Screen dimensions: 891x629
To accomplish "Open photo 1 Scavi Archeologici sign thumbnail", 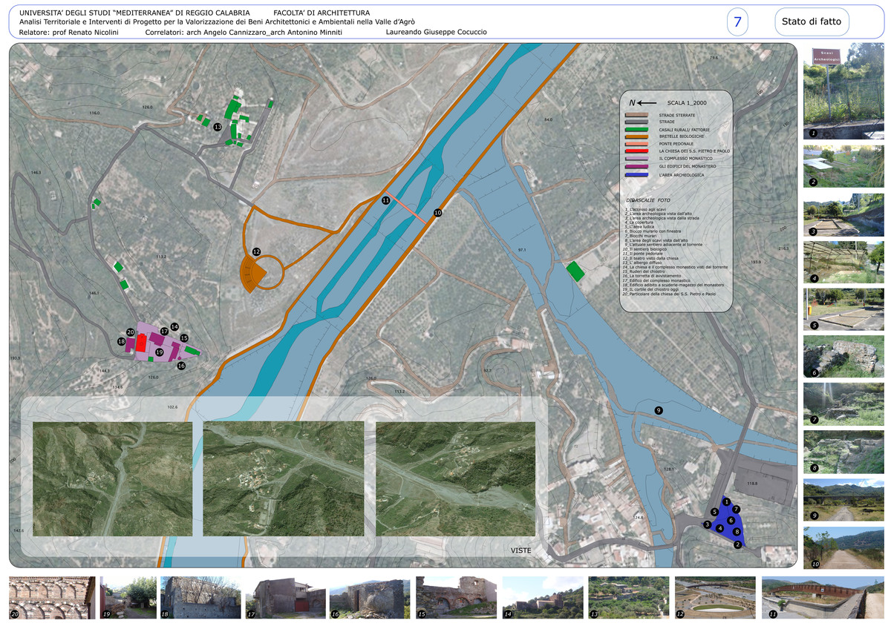I will 843,91.
